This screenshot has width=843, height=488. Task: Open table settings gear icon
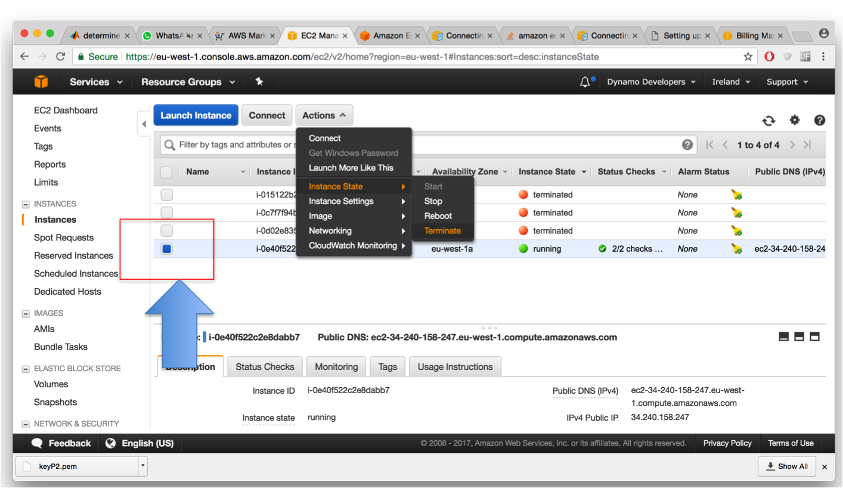[795, 121]
